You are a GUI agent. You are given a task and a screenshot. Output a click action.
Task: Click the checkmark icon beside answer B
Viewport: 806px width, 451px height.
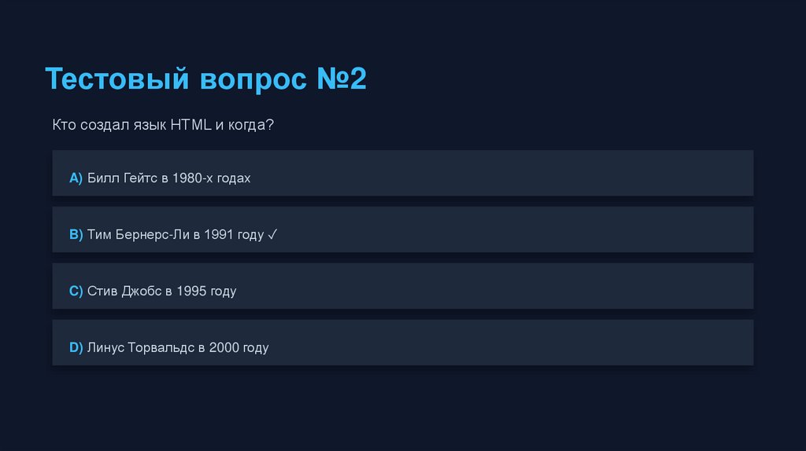pyautogui.click(x=272, y=235)
